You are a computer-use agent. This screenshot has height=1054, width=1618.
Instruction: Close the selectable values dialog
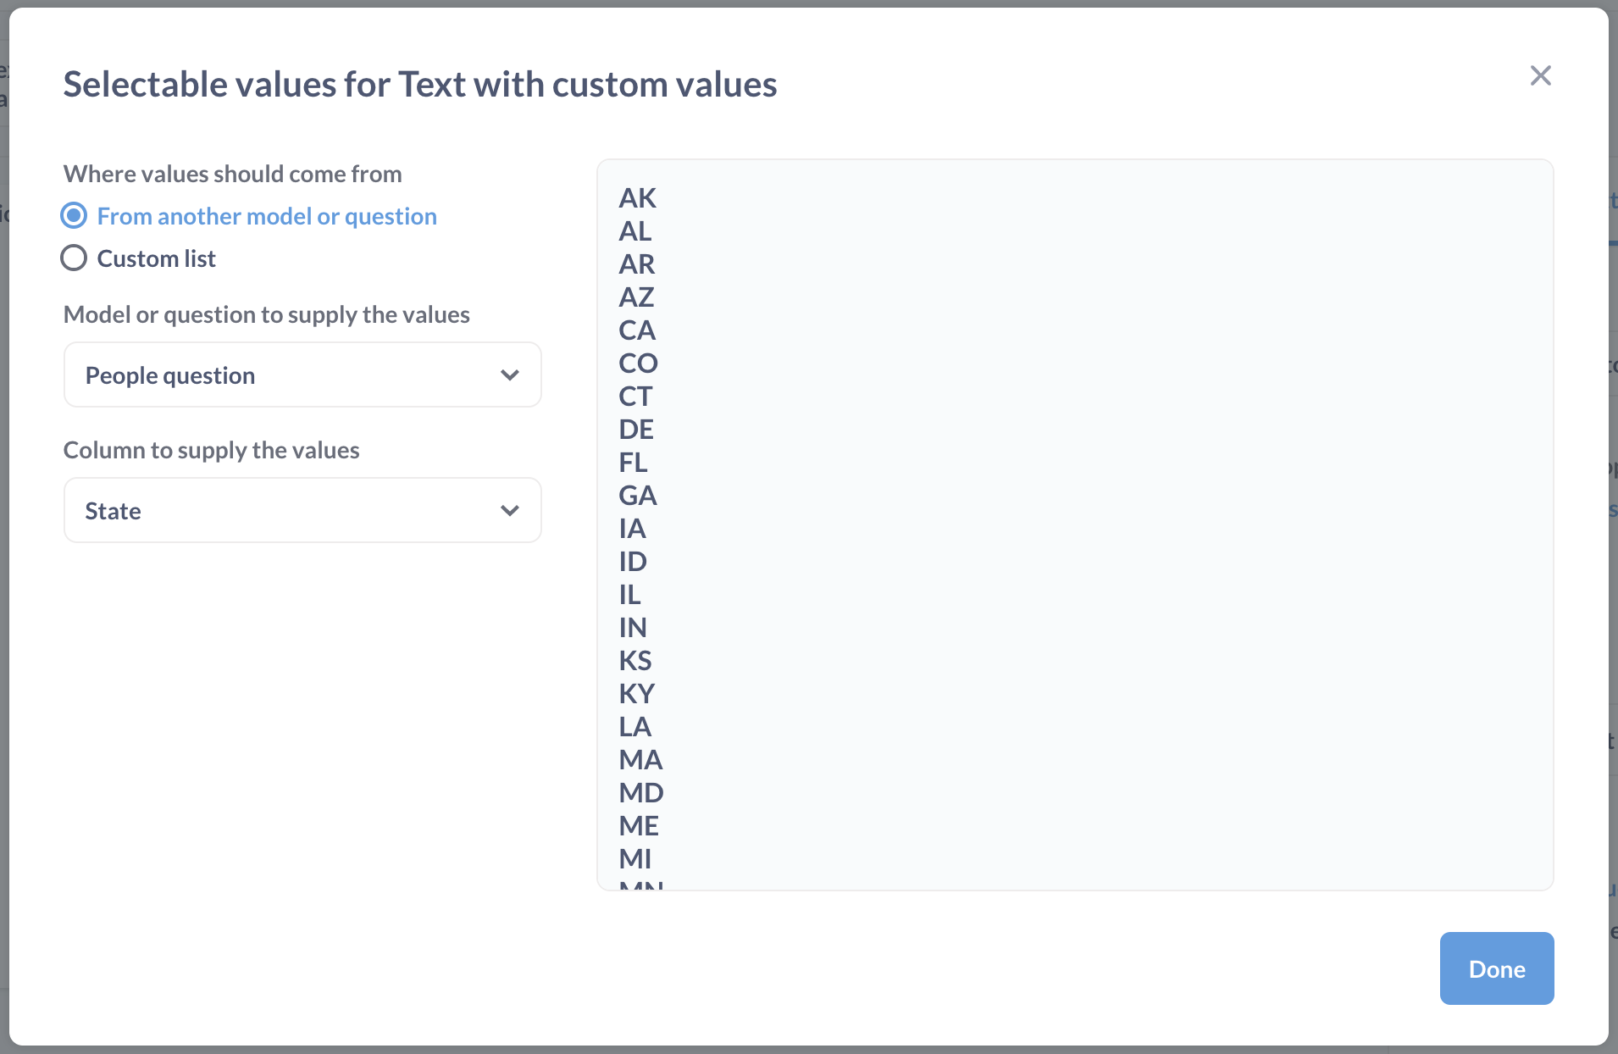(x=1541, y=75)
